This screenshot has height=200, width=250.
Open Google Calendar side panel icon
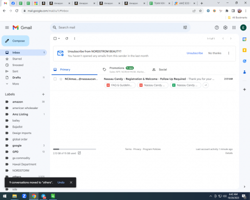[x=244, y=39]
